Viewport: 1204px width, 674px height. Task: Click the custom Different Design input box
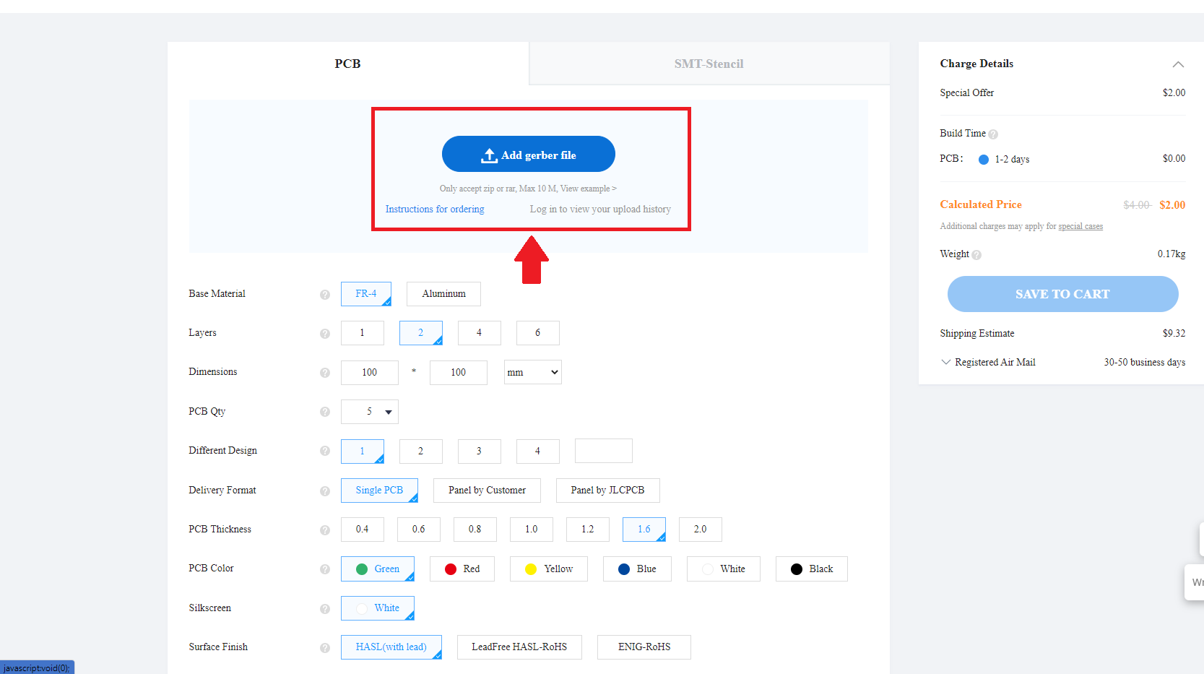tap(604, 451)
